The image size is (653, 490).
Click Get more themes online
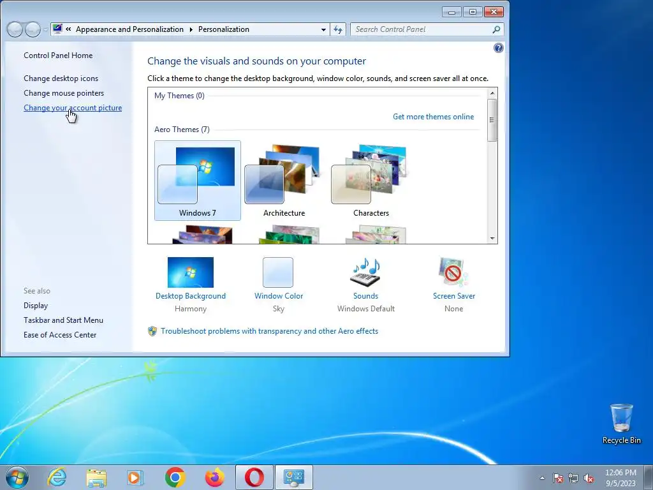tap(433, 117)
